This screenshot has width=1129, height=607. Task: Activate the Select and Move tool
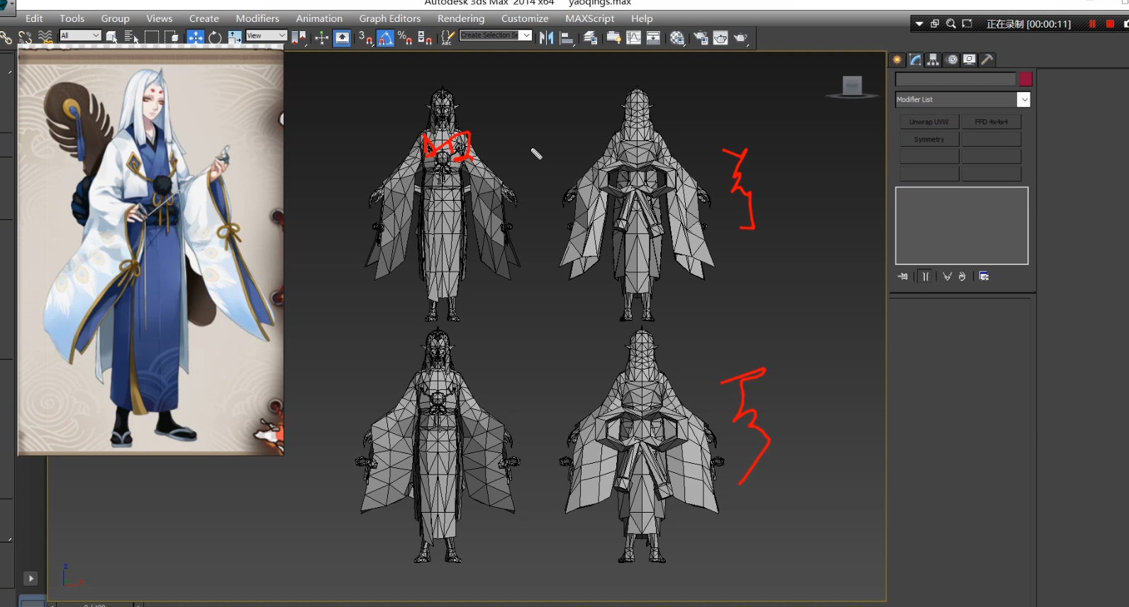[195, 38]
